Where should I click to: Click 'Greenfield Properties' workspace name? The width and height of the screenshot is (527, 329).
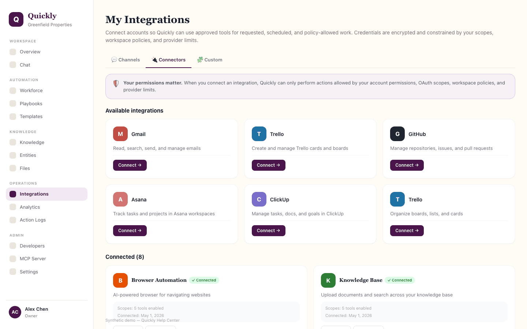click(50, 25)
